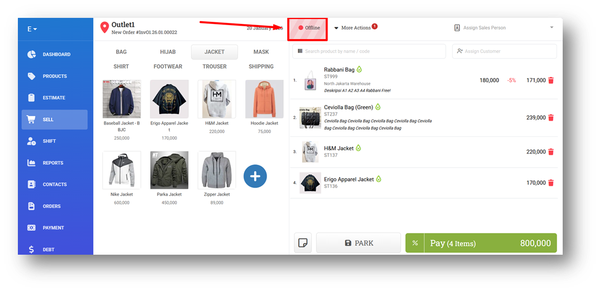This screenshot has width=599, height=291.
Task: Remove H&M Jacket from the cart
Action: [551, 151]
